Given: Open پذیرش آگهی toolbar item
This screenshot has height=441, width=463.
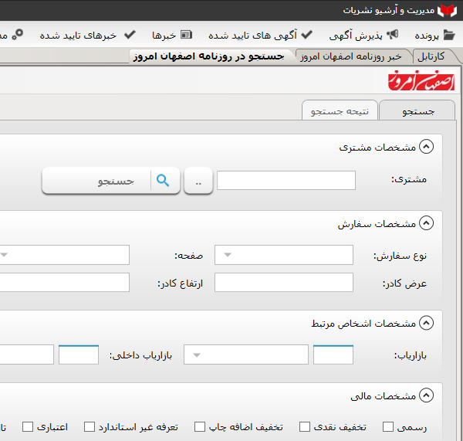Looking at the screenshot, I should pyautogui.click(x=363, y=36).
